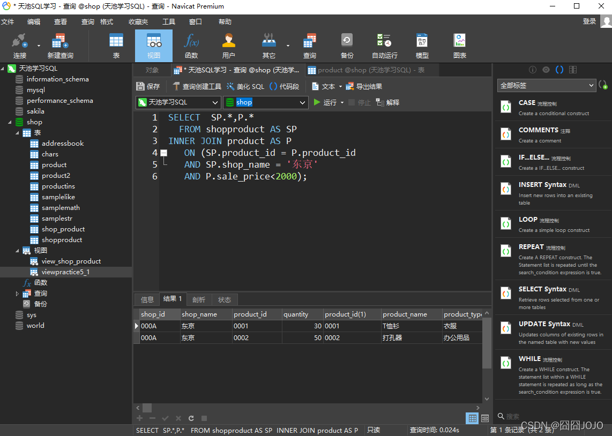Select view_shop_product in the tree
Screen dimensions: 612x436
[x=71, y=261]
